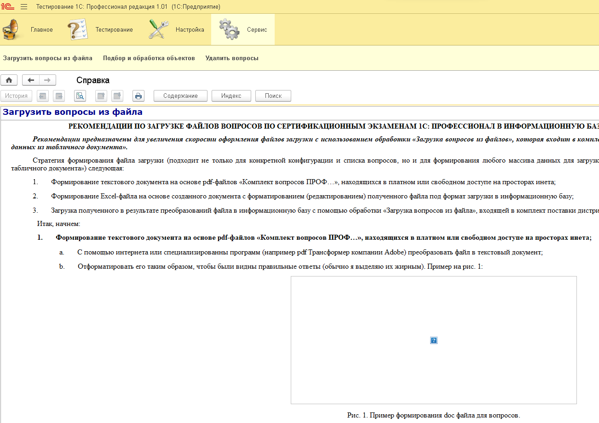Open Удалить вопросы command
Screen dimensions: 599x423
[x=232, y=58]
